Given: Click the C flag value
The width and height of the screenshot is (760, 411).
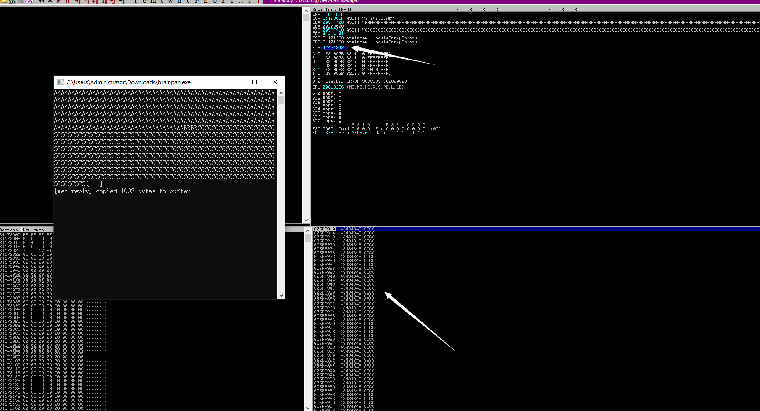Looking at the screenshot, I should [x=319, y=54].
